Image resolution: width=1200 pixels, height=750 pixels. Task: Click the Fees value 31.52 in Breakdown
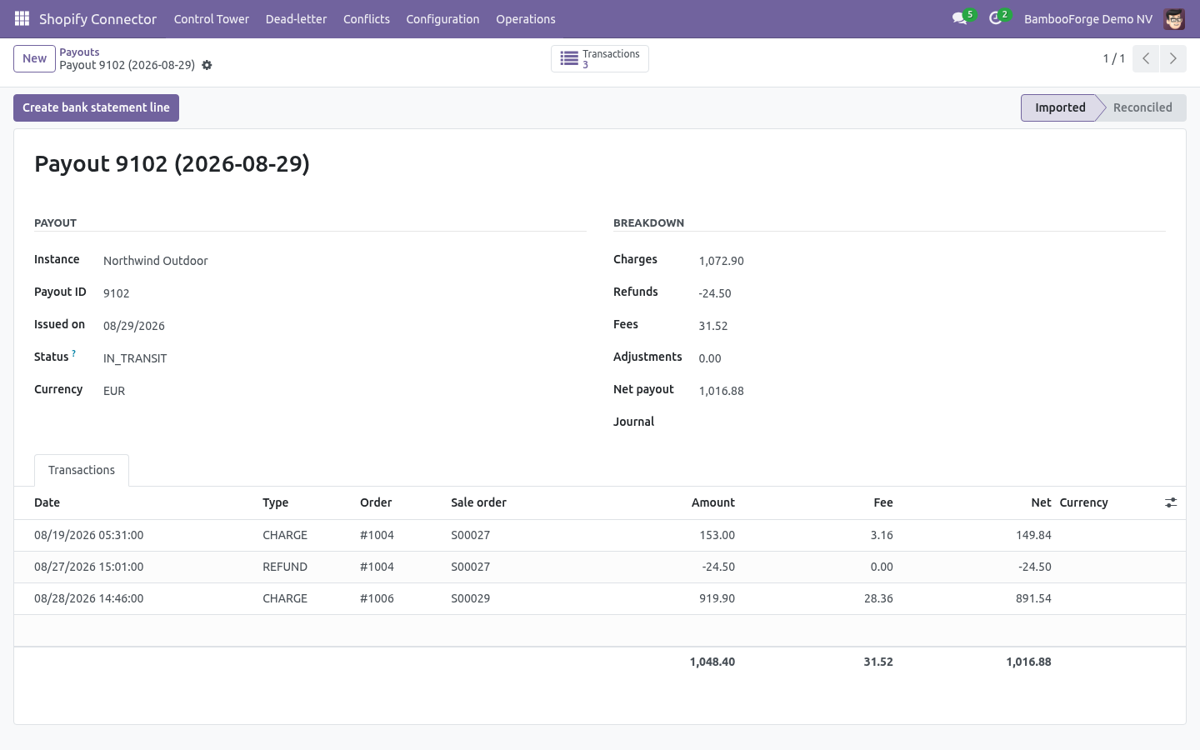tap(713, 326)
